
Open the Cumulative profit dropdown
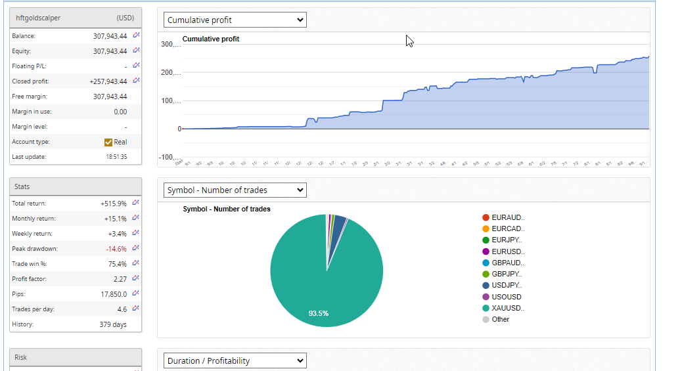[x=235, y=20]
